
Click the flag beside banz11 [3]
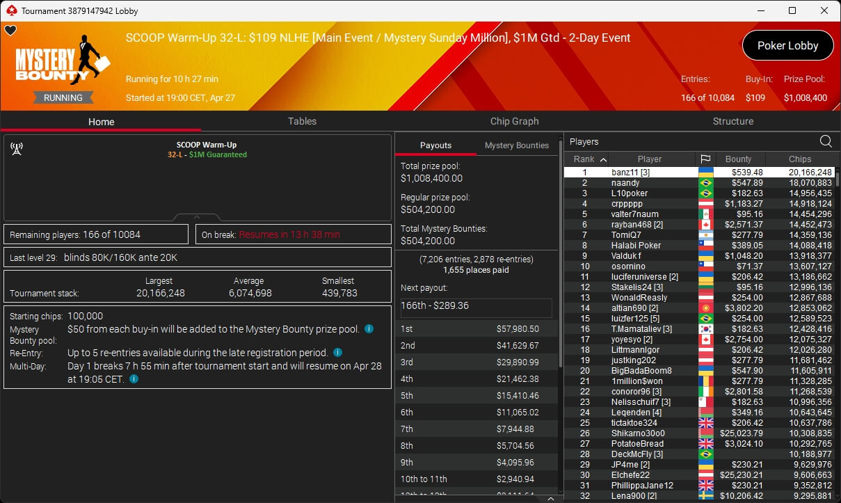coord(705,173)
